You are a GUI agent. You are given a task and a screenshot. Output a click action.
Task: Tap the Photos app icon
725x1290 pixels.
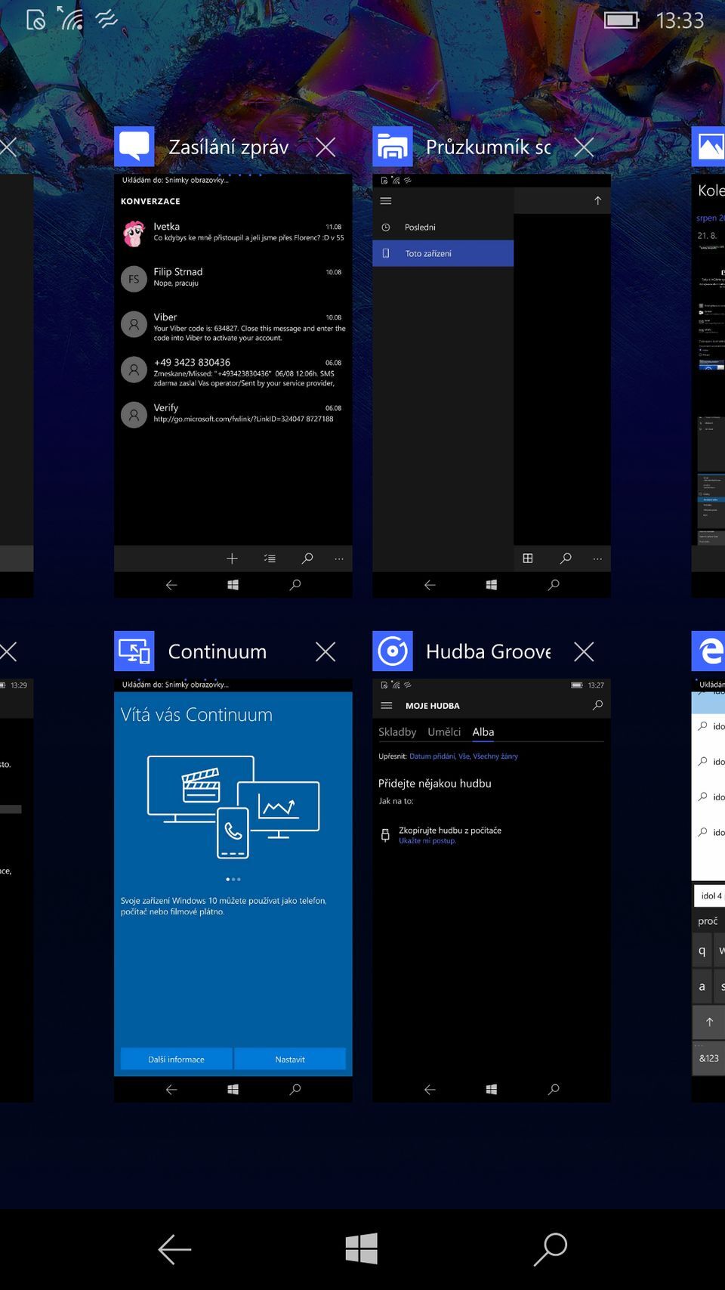(x=708, y=147)
